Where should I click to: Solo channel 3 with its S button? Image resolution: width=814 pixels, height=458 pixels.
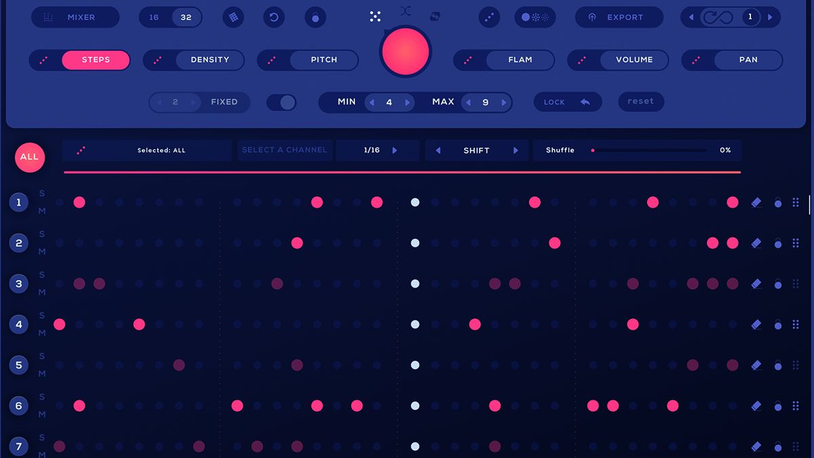tap(42, 275)
